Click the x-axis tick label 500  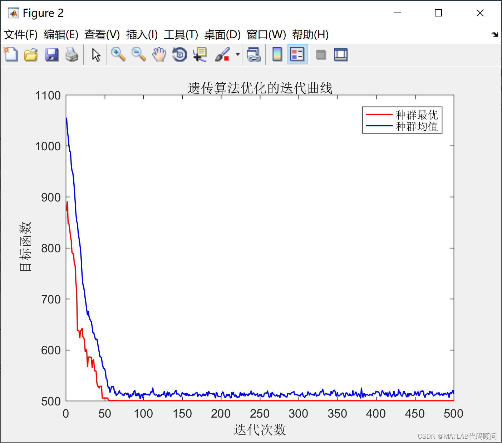click(x=453, y=414)
